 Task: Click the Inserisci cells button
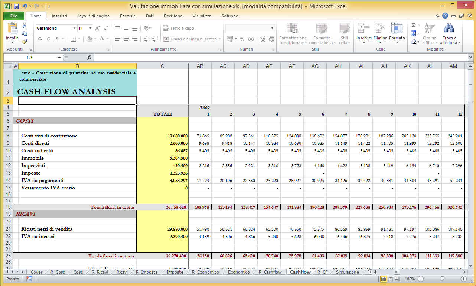[364, 32]
